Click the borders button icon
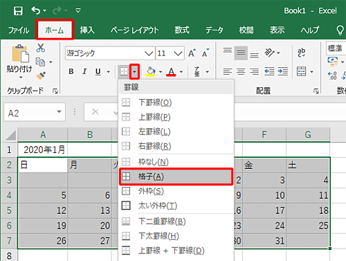The height and width of the screenshot is (261, 346). coord(124,71)
